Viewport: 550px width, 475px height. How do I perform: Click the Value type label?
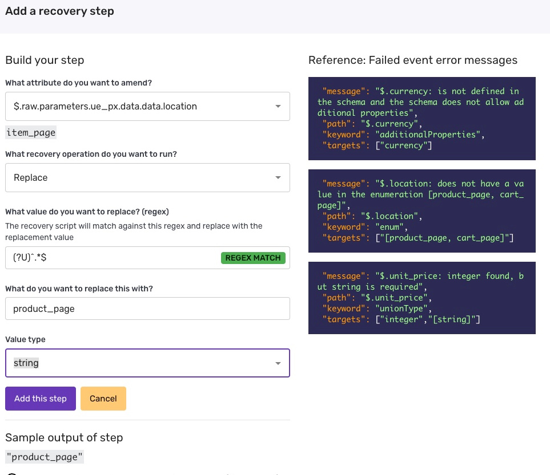(x=25, y=339)
